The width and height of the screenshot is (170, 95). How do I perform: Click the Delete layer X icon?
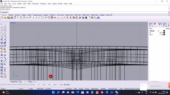tap(155, 26)
